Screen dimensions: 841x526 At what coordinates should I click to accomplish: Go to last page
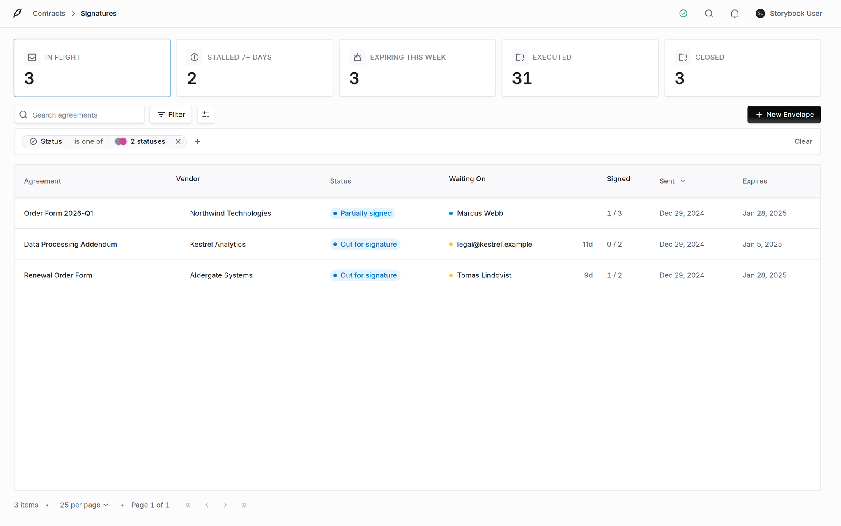(244, 505)
